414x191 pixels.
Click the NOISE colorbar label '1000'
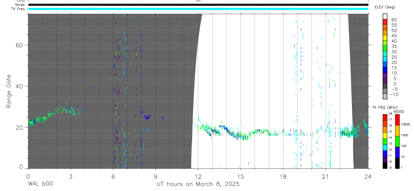click(x=405, y=135)
